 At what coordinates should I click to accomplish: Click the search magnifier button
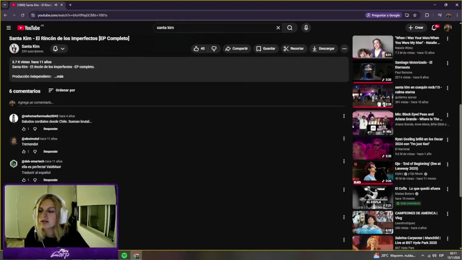click(x=290, y=27)
